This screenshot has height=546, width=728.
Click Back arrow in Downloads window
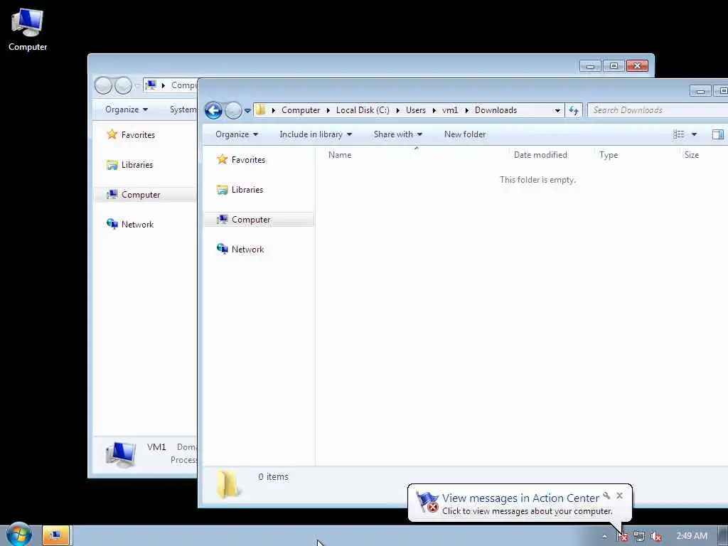(x=213, y=110)
